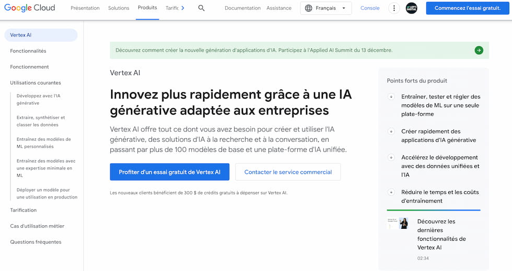Click the green arrow on the banner
This screenshot has height=271, width=512.
[479, 50]
